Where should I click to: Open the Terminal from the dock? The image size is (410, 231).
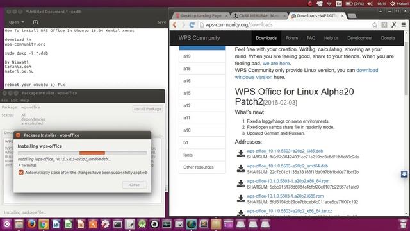coord(117,224)
